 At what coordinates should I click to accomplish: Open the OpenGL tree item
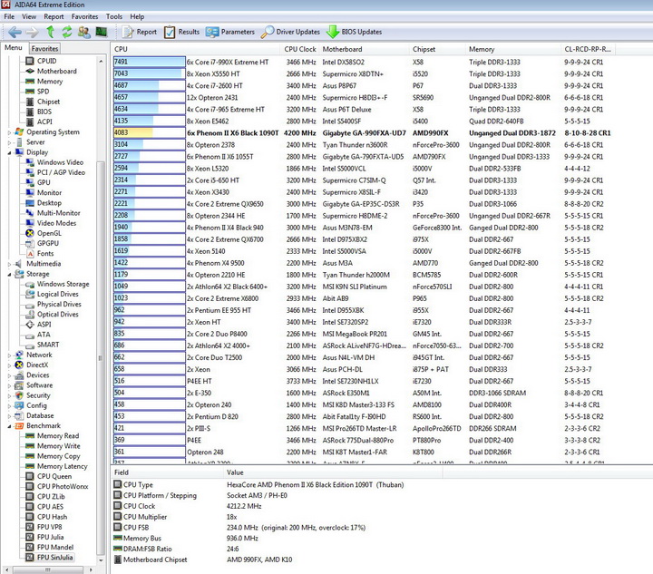coord(44,233)
